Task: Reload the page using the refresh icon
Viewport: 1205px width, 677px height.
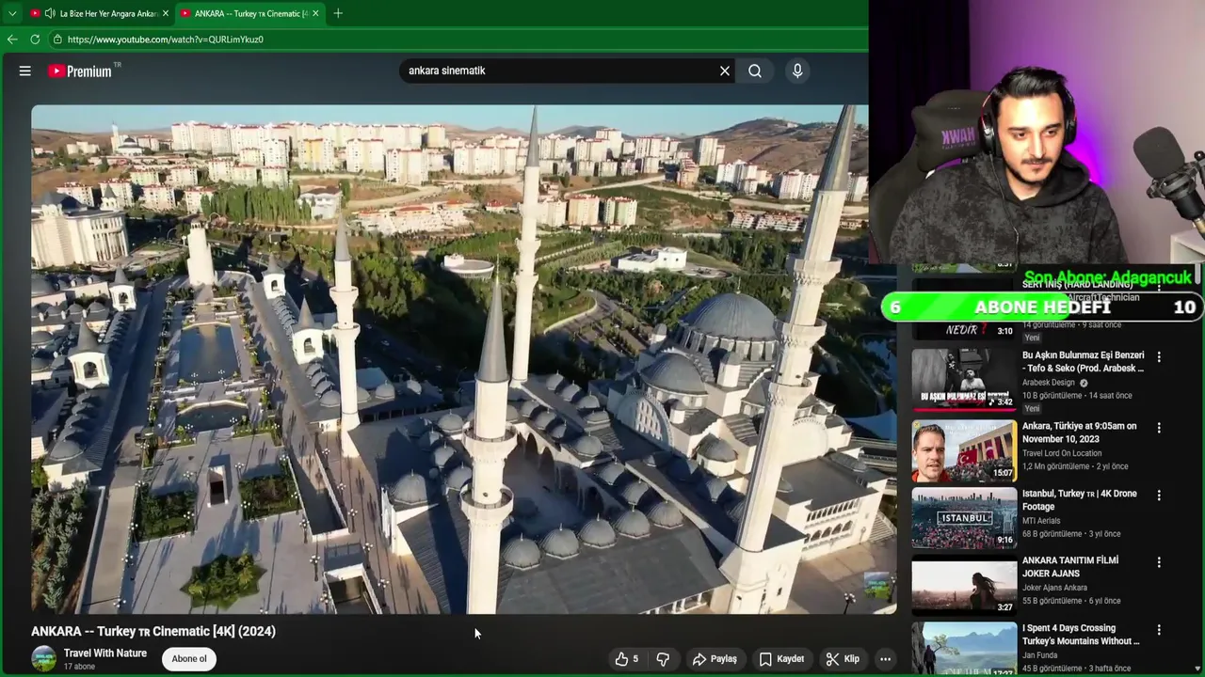Action: pyautogui.click(x=35, y=39)
